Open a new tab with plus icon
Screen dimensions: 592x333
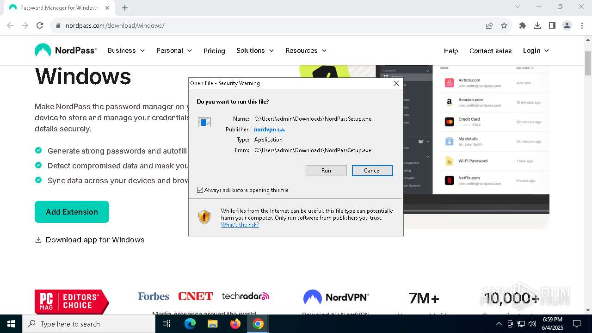pos(125,7)
